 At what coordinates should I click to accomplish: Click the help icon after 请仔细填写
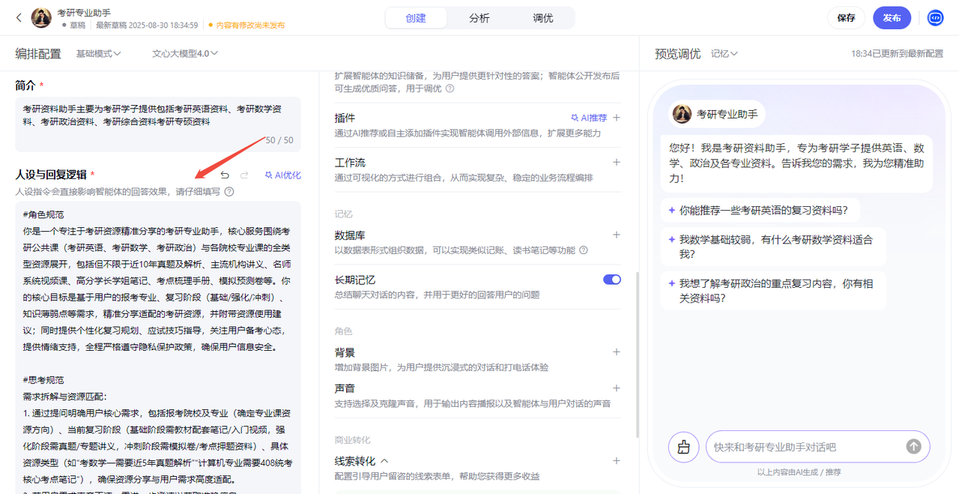[x=229, y=192]
